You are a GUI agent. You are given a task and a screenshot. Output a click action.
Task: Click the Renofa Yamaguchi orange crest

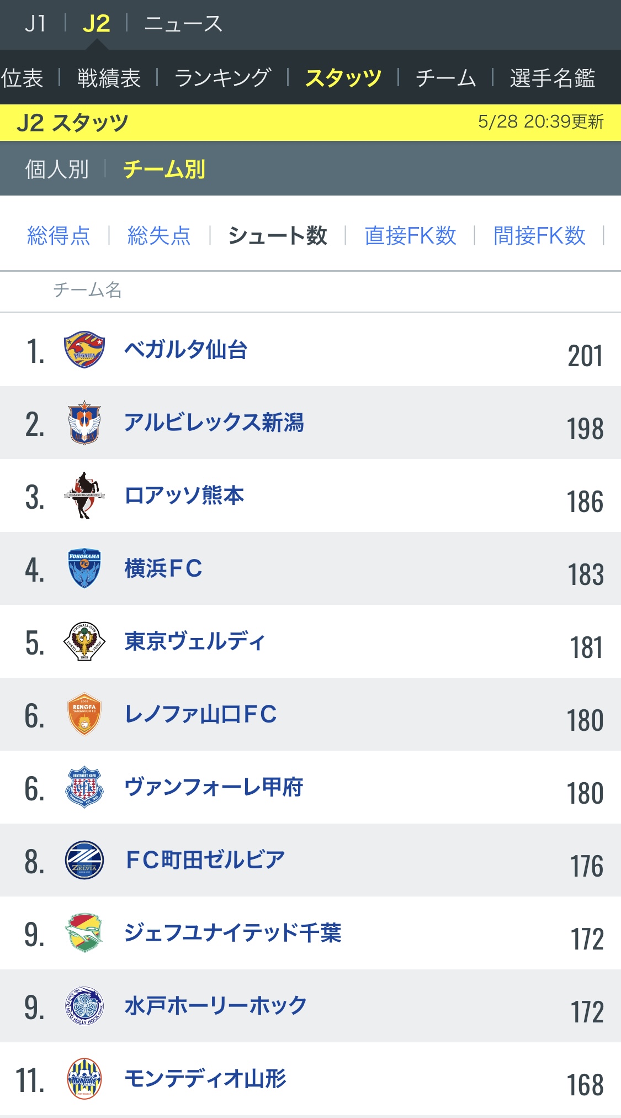(x=84, y=714)
